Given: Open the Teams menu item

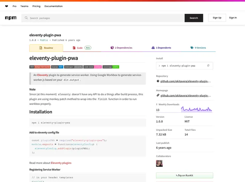Looking at the screenshot, I should [x=24, y=6].
